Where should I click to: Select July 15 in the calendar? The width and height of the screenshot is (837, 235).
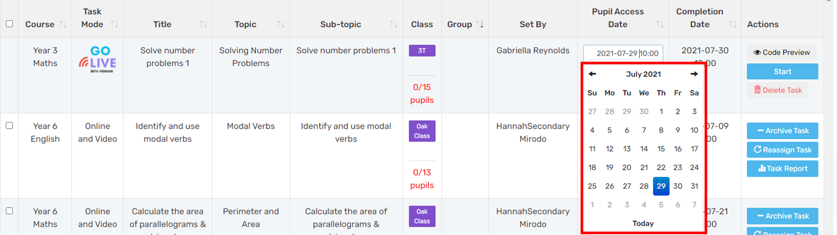(x=661, y=149)
